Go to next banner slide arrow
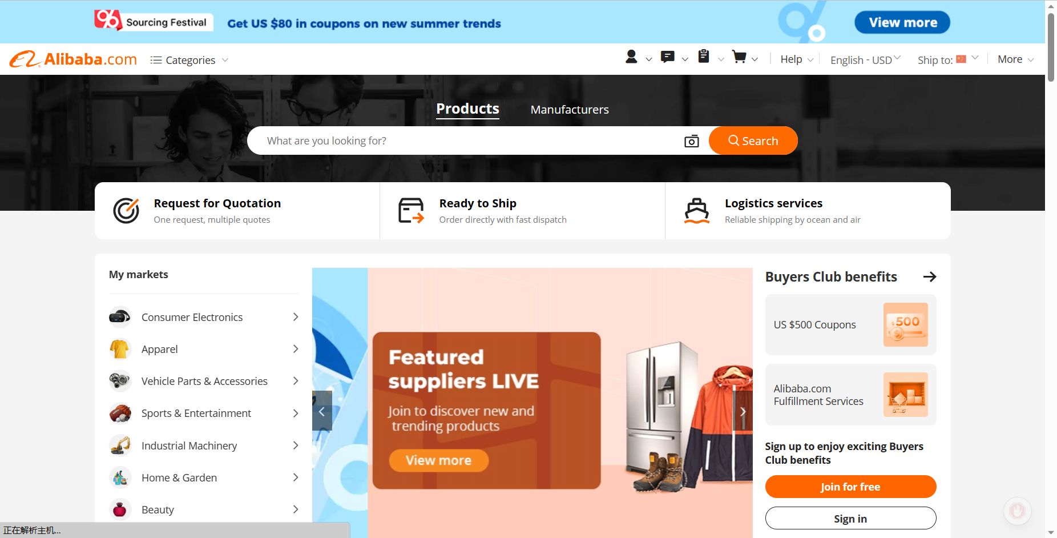This screenshot has width=1057, height=538. click(x=743, y=411)
